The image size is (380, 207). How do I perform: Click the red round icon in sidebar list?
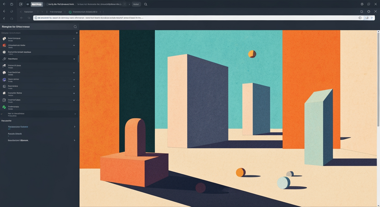[4, 45]
